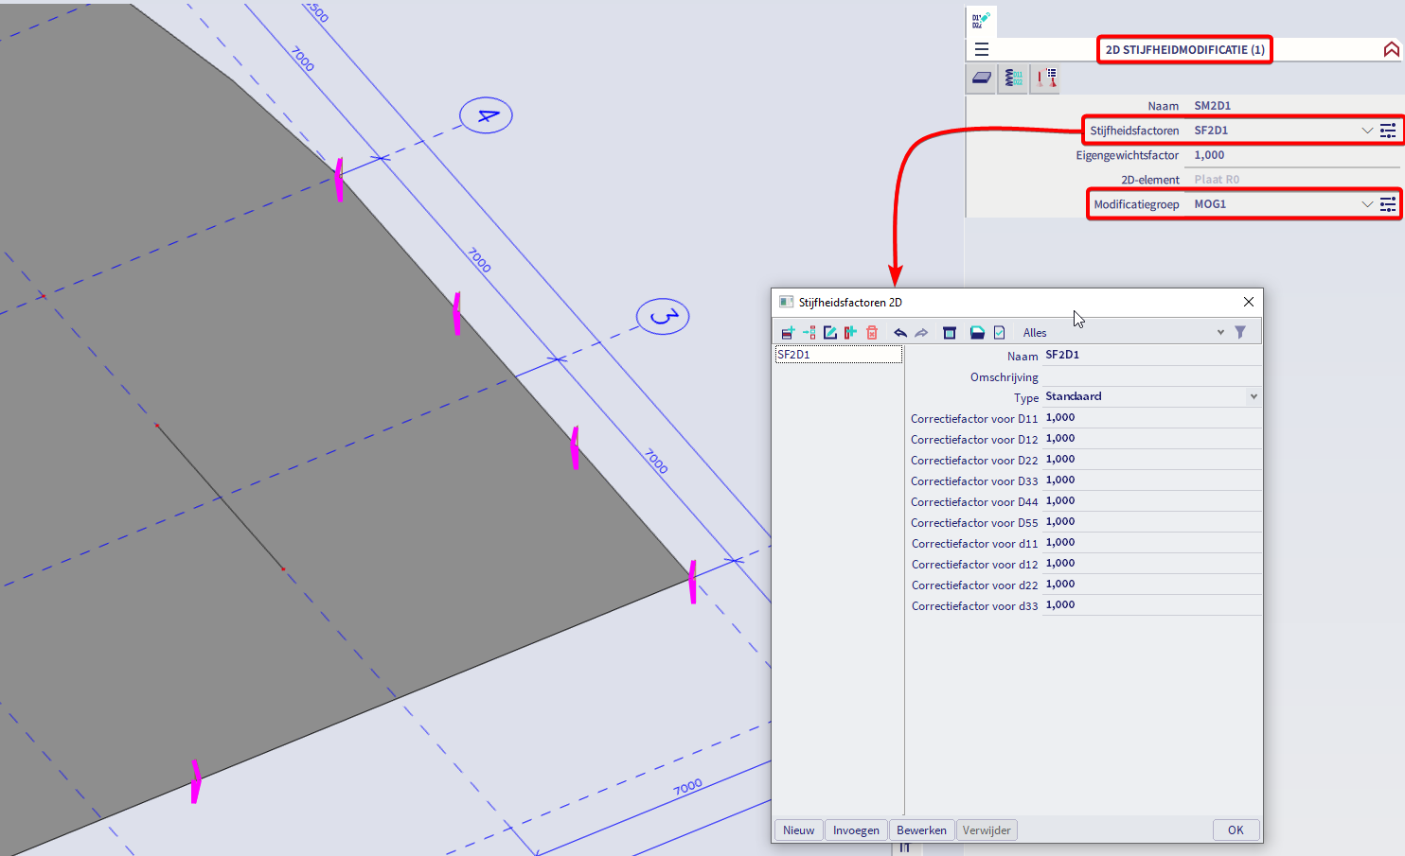Viewport: 1405px width, 856px height.
Task: Click the red home chevron icon top right
Action: click(x=1391, y=48)
